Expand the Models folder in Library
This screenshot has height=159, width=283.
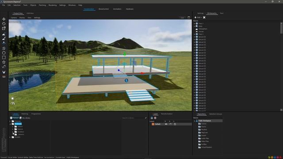(10, 137)
